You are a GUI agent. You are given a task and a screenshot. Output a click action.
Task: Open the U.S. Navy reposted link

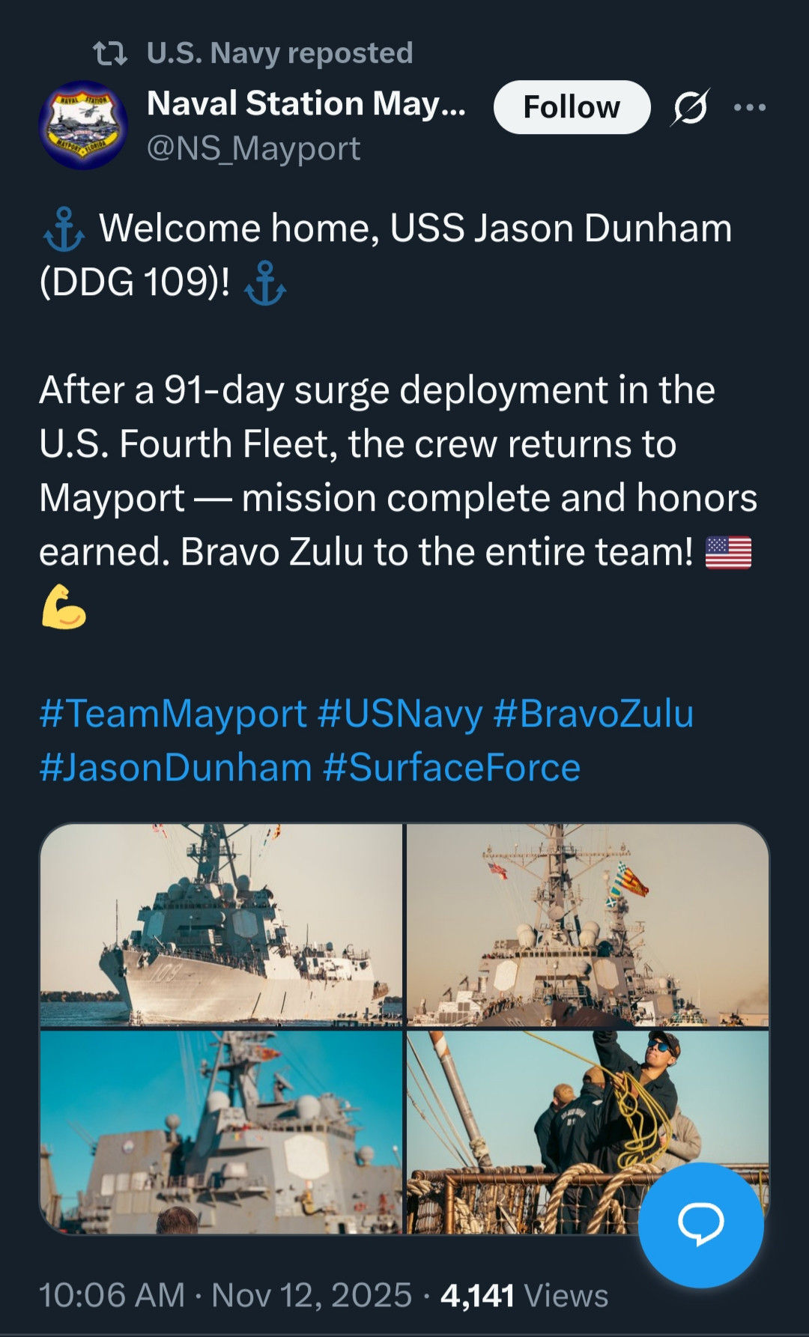[279, 53]
